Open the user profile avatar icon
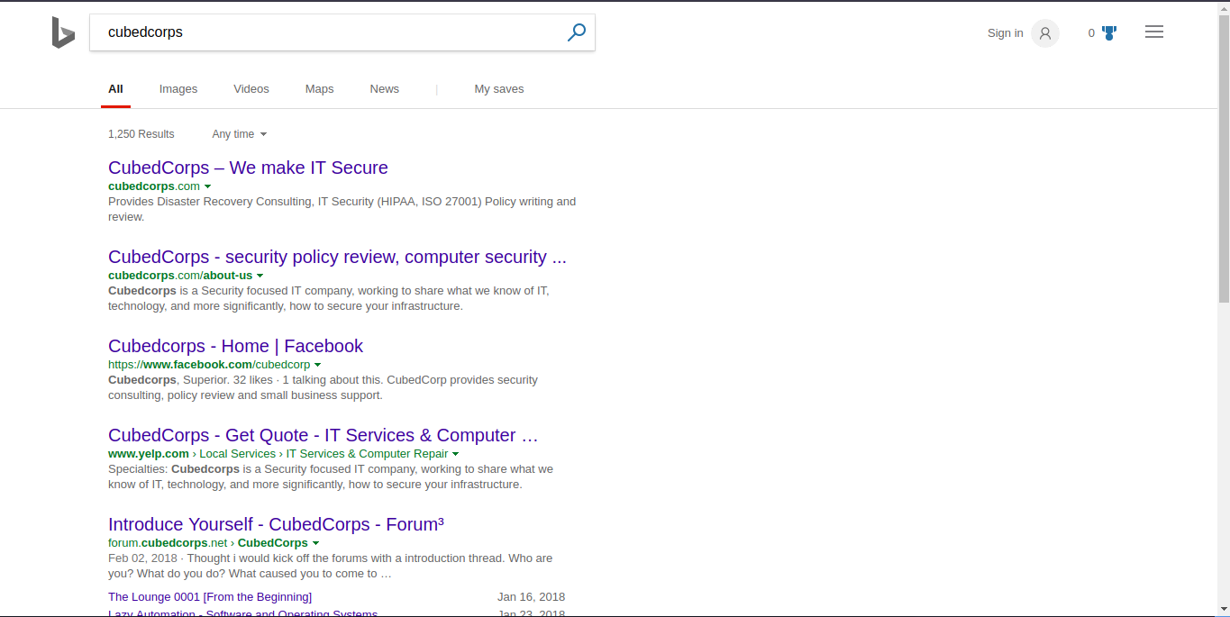The height and width of the screenshot is (617, 1230). coord(1045,33)
